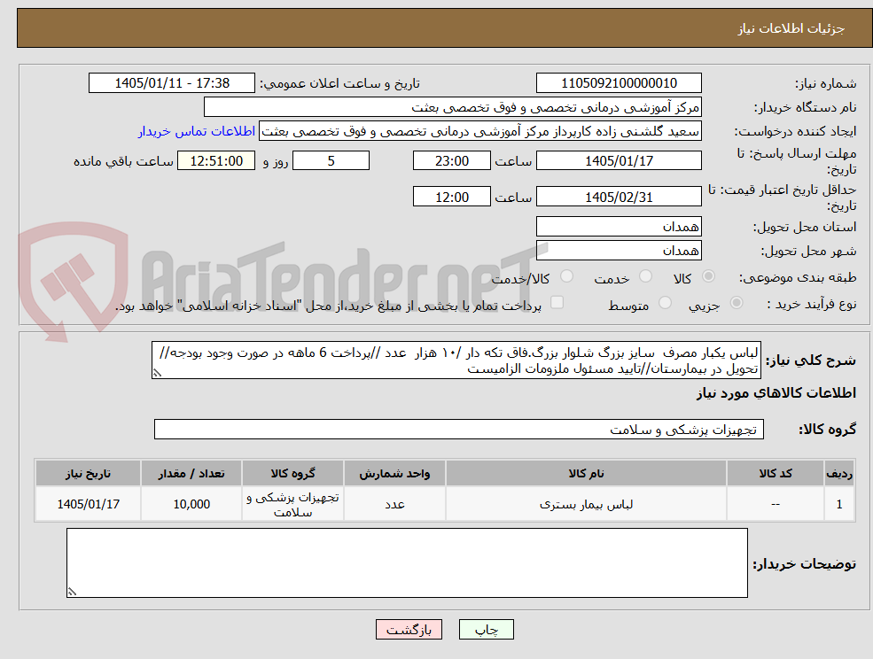Click the تعداد / مقدار column header
873x659 pixels.
click(191, 474)
